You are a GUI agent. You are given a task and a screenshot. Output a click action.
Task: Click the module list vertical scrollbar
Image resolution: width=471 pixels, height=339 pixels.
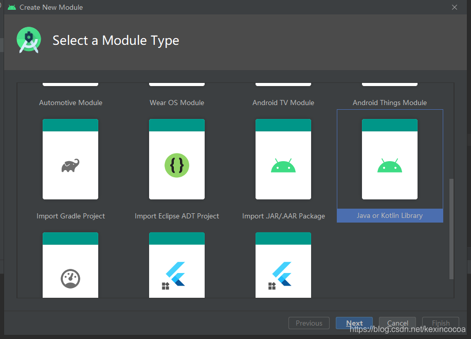pos(451,229)
